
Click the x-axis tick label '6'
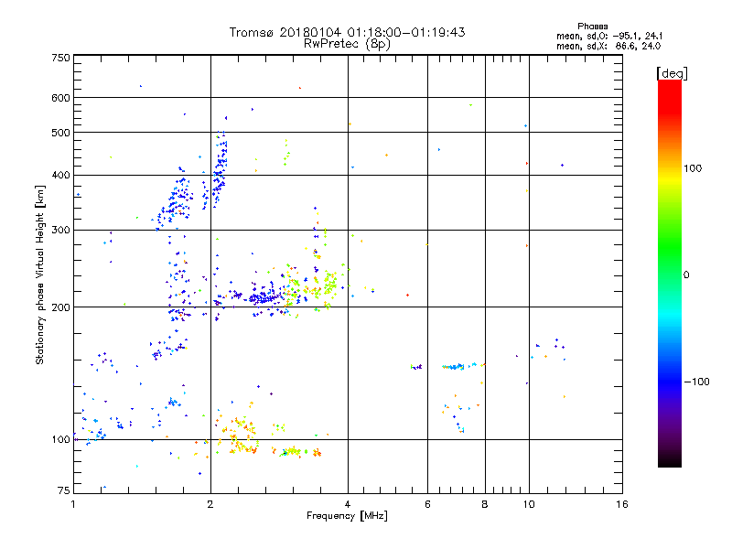tap(427, 504)
